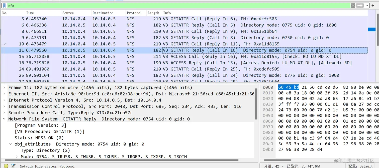Viewport: 379px width, 168px height.
Task: Expand the Ethernet II details row
Action: 4,94
